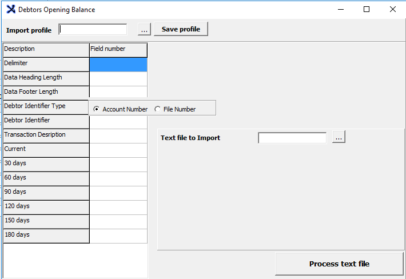The image size is (406, 279).
Task: Select the 180 days field number cell
Action: (118, 236)
